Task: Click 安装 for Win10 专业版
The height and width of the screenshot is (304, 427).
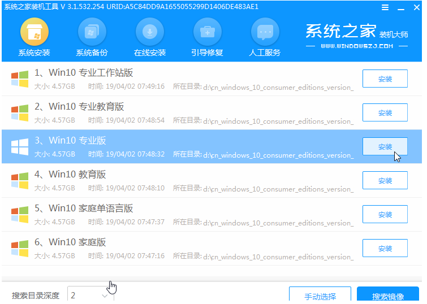Action: coord(385,146)
